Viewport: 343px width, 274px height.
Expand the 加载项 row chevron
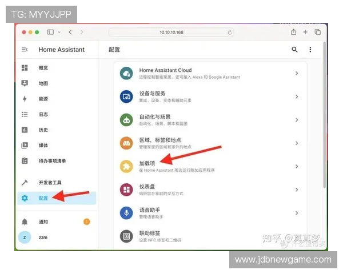click(x=297, y=167)
